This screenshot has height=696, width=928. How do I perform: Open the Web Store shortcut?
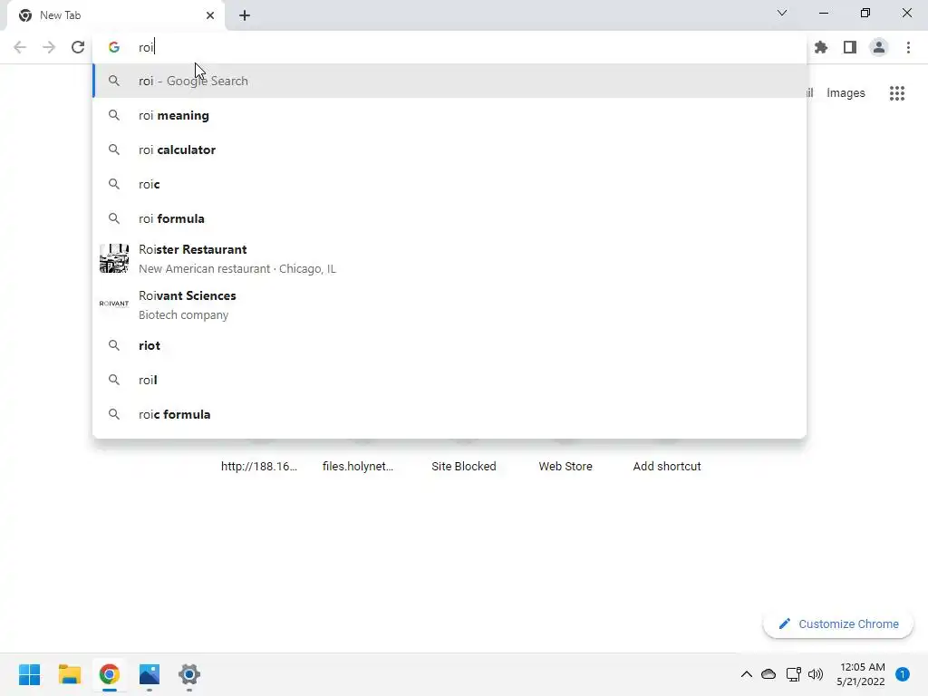pyautogui.click(x=565, y=467)
